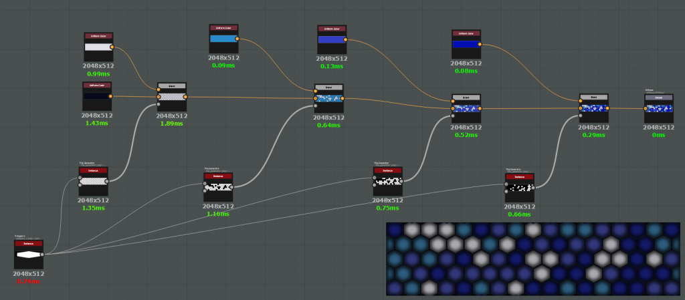The height and width of the screenshot is (300, 685).
Task: Click the Output node's gray title bar
Action: pos(659,98)
